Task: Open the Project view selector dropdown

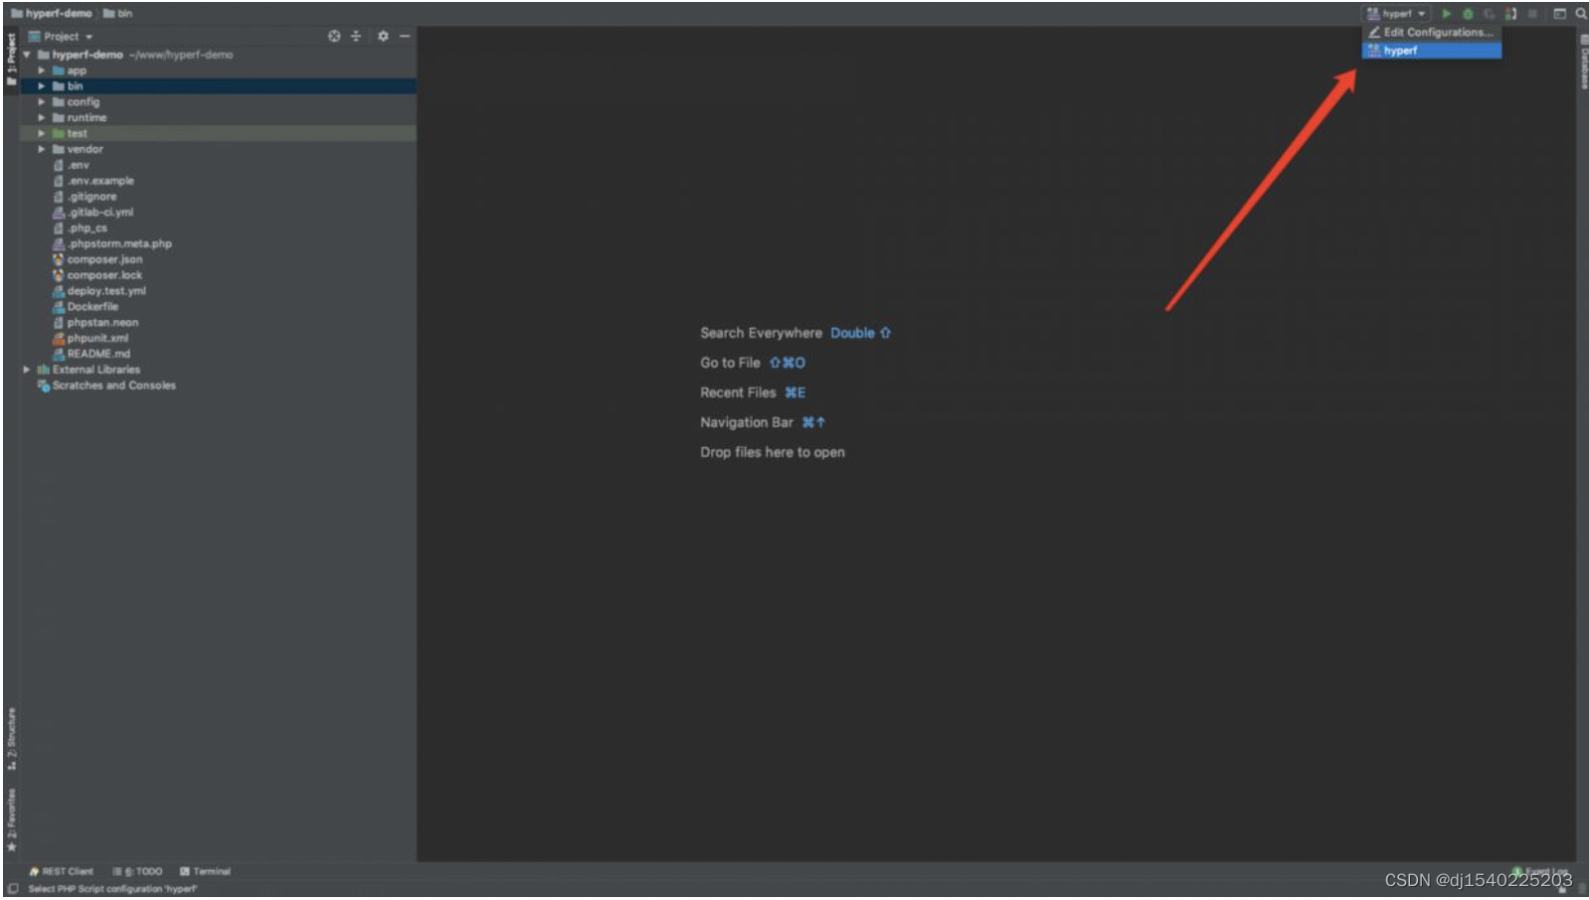Action: [x=61, y=36]
